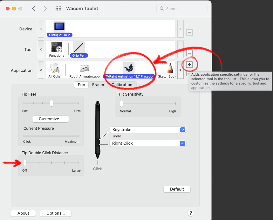Open the Options... button

click(x=56, y=213)
